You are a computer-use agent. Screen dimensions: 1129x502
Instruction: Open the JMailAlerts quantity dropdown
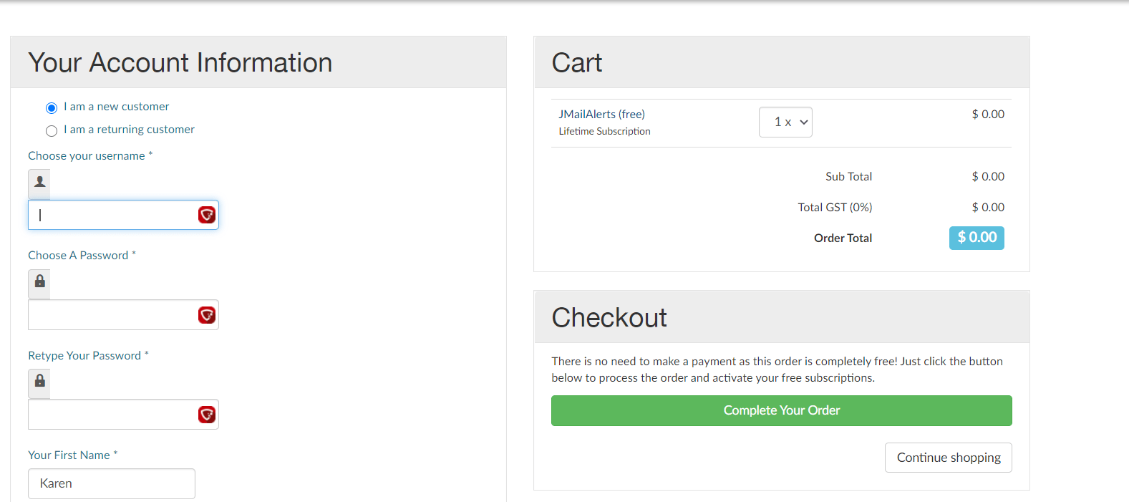tap(785, 122)
